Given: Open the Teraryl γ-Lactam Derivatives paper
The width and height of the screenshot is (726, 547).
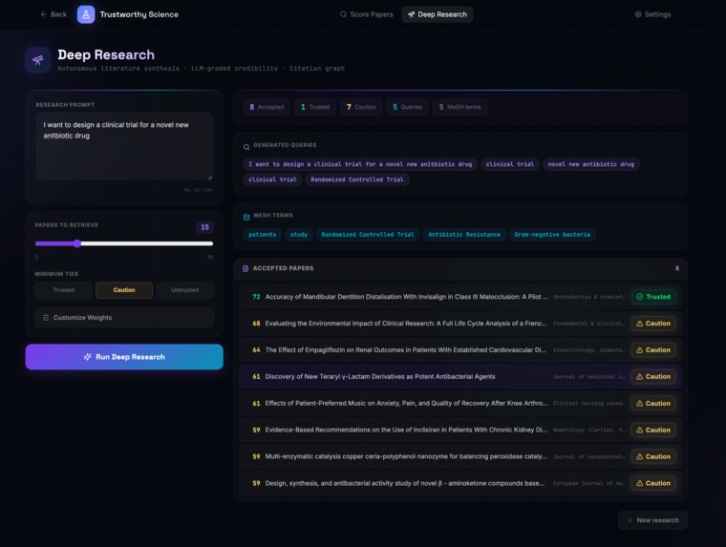Looking at the screenshot, I should coord(460,377).
